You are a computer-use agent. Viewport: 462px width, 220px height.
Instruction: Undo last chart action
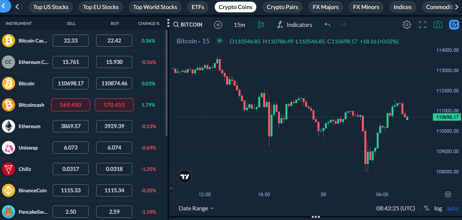327,25
